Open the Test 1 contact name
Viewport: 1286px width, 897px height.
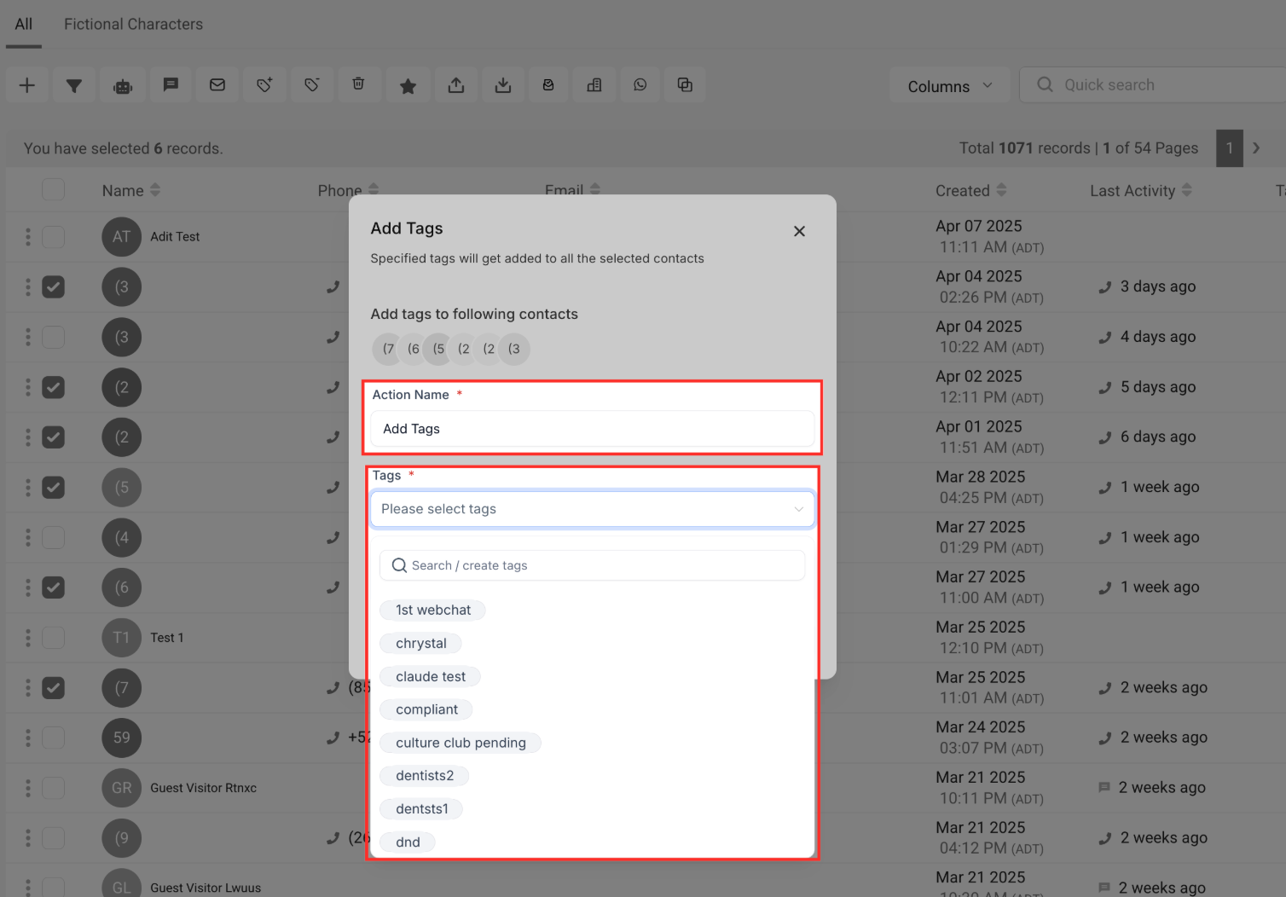[167, 638]
